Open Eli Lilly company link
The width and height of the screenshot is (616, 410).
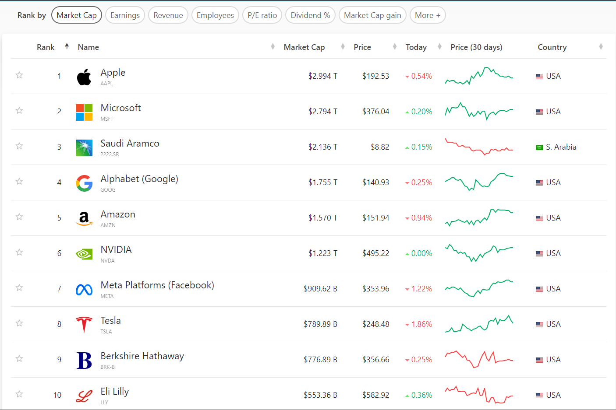click(x=115, y=392)
